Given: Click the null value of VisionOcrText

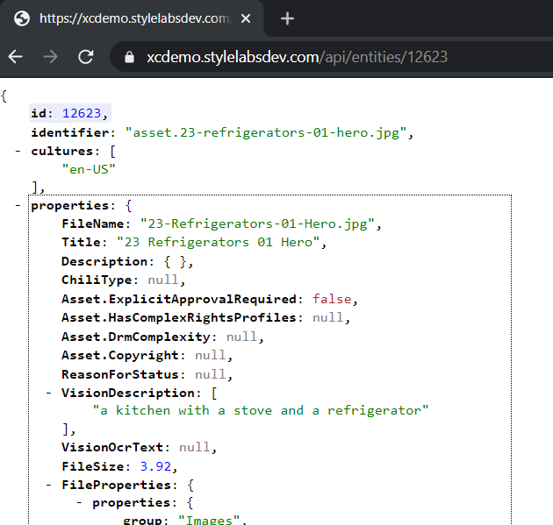Looking at the screenshot, I should (194, 447).
